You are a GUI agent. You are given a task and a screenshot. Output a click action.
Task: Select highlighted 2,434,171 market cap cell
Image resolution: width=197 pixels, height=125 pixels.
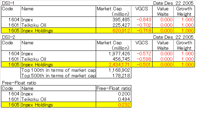[x=114, y=65]
